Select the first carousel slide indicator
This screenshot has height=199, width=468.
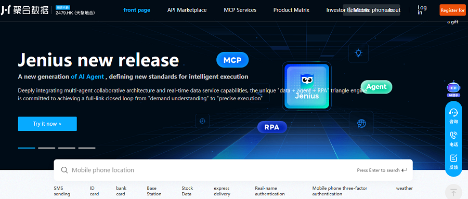pos(27,148)
